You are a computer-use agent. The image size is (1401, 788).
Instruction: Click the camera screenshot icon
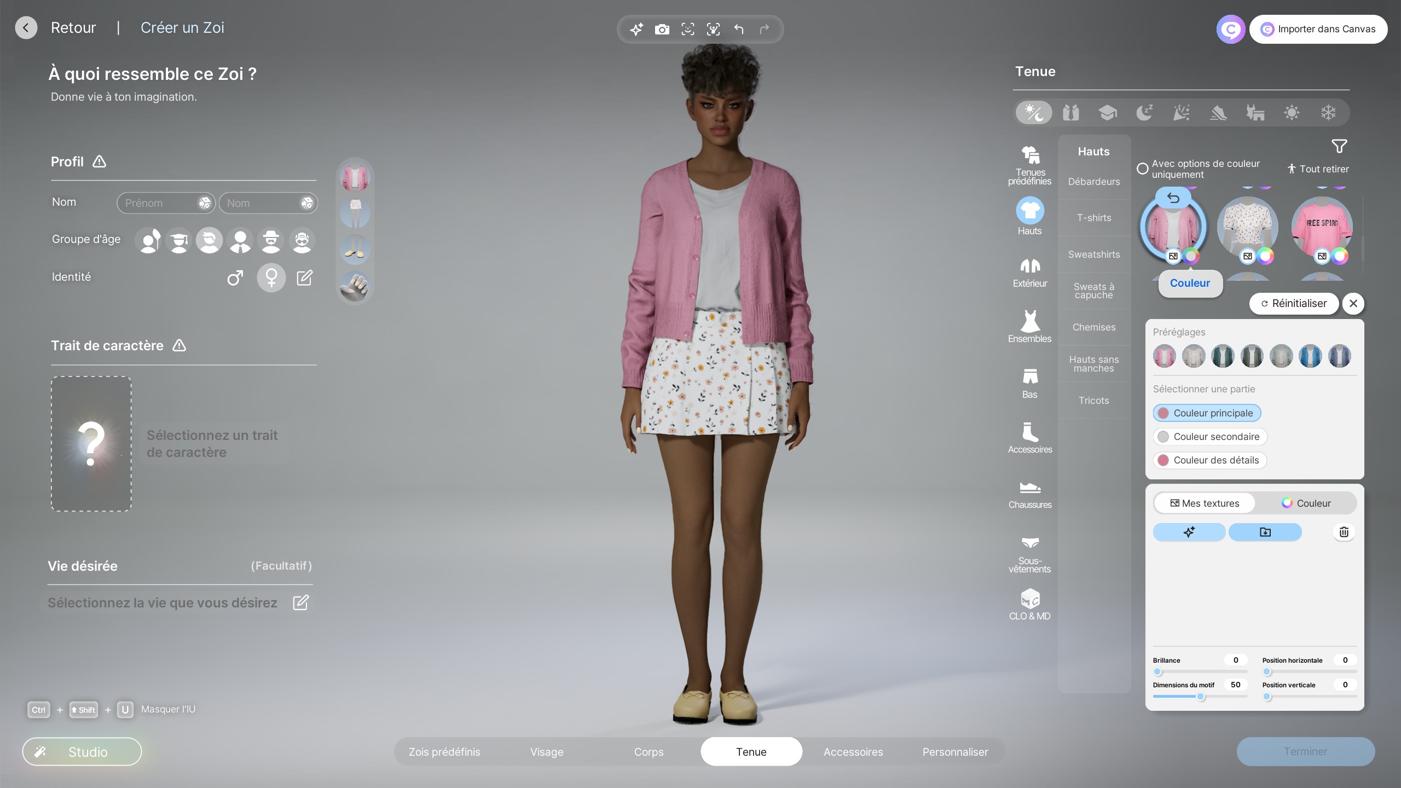(x=662, y=29)
